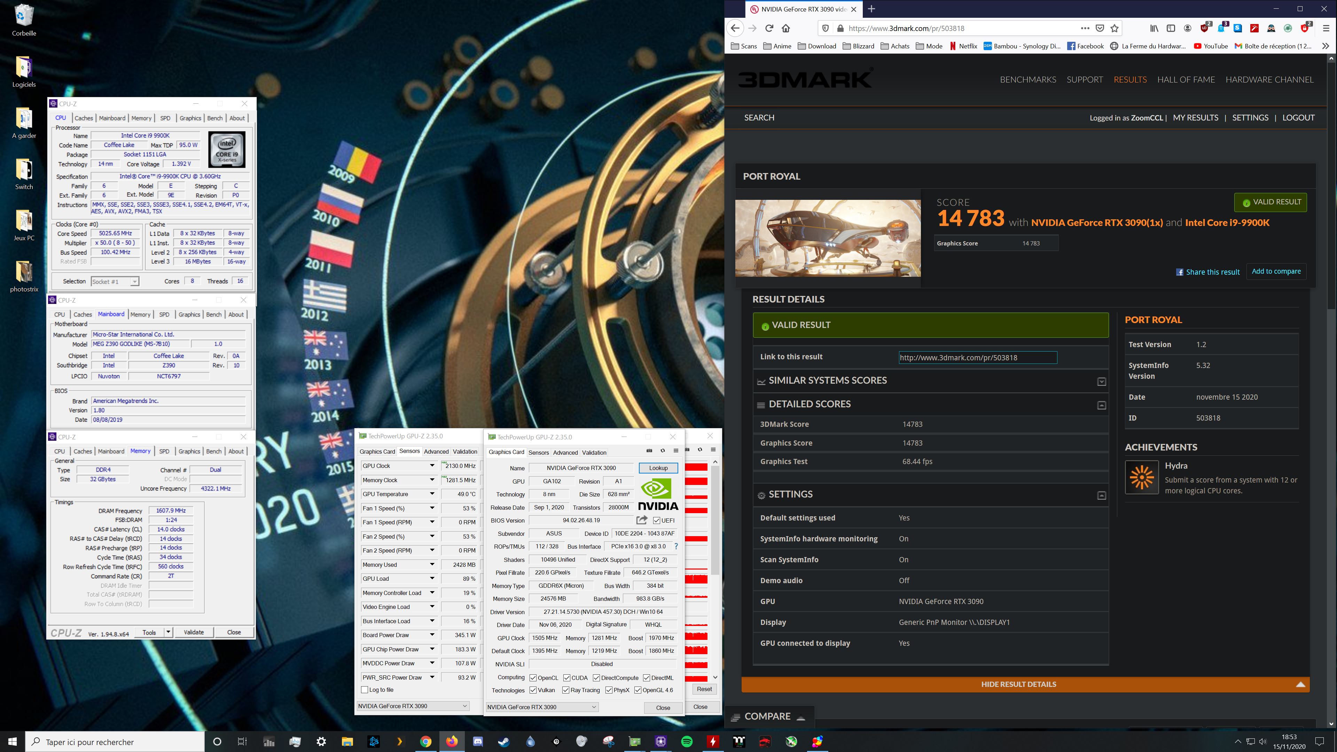Click the Link to this result URL field
Viewport: 1337px width, 752px height.
coord(978,357)
